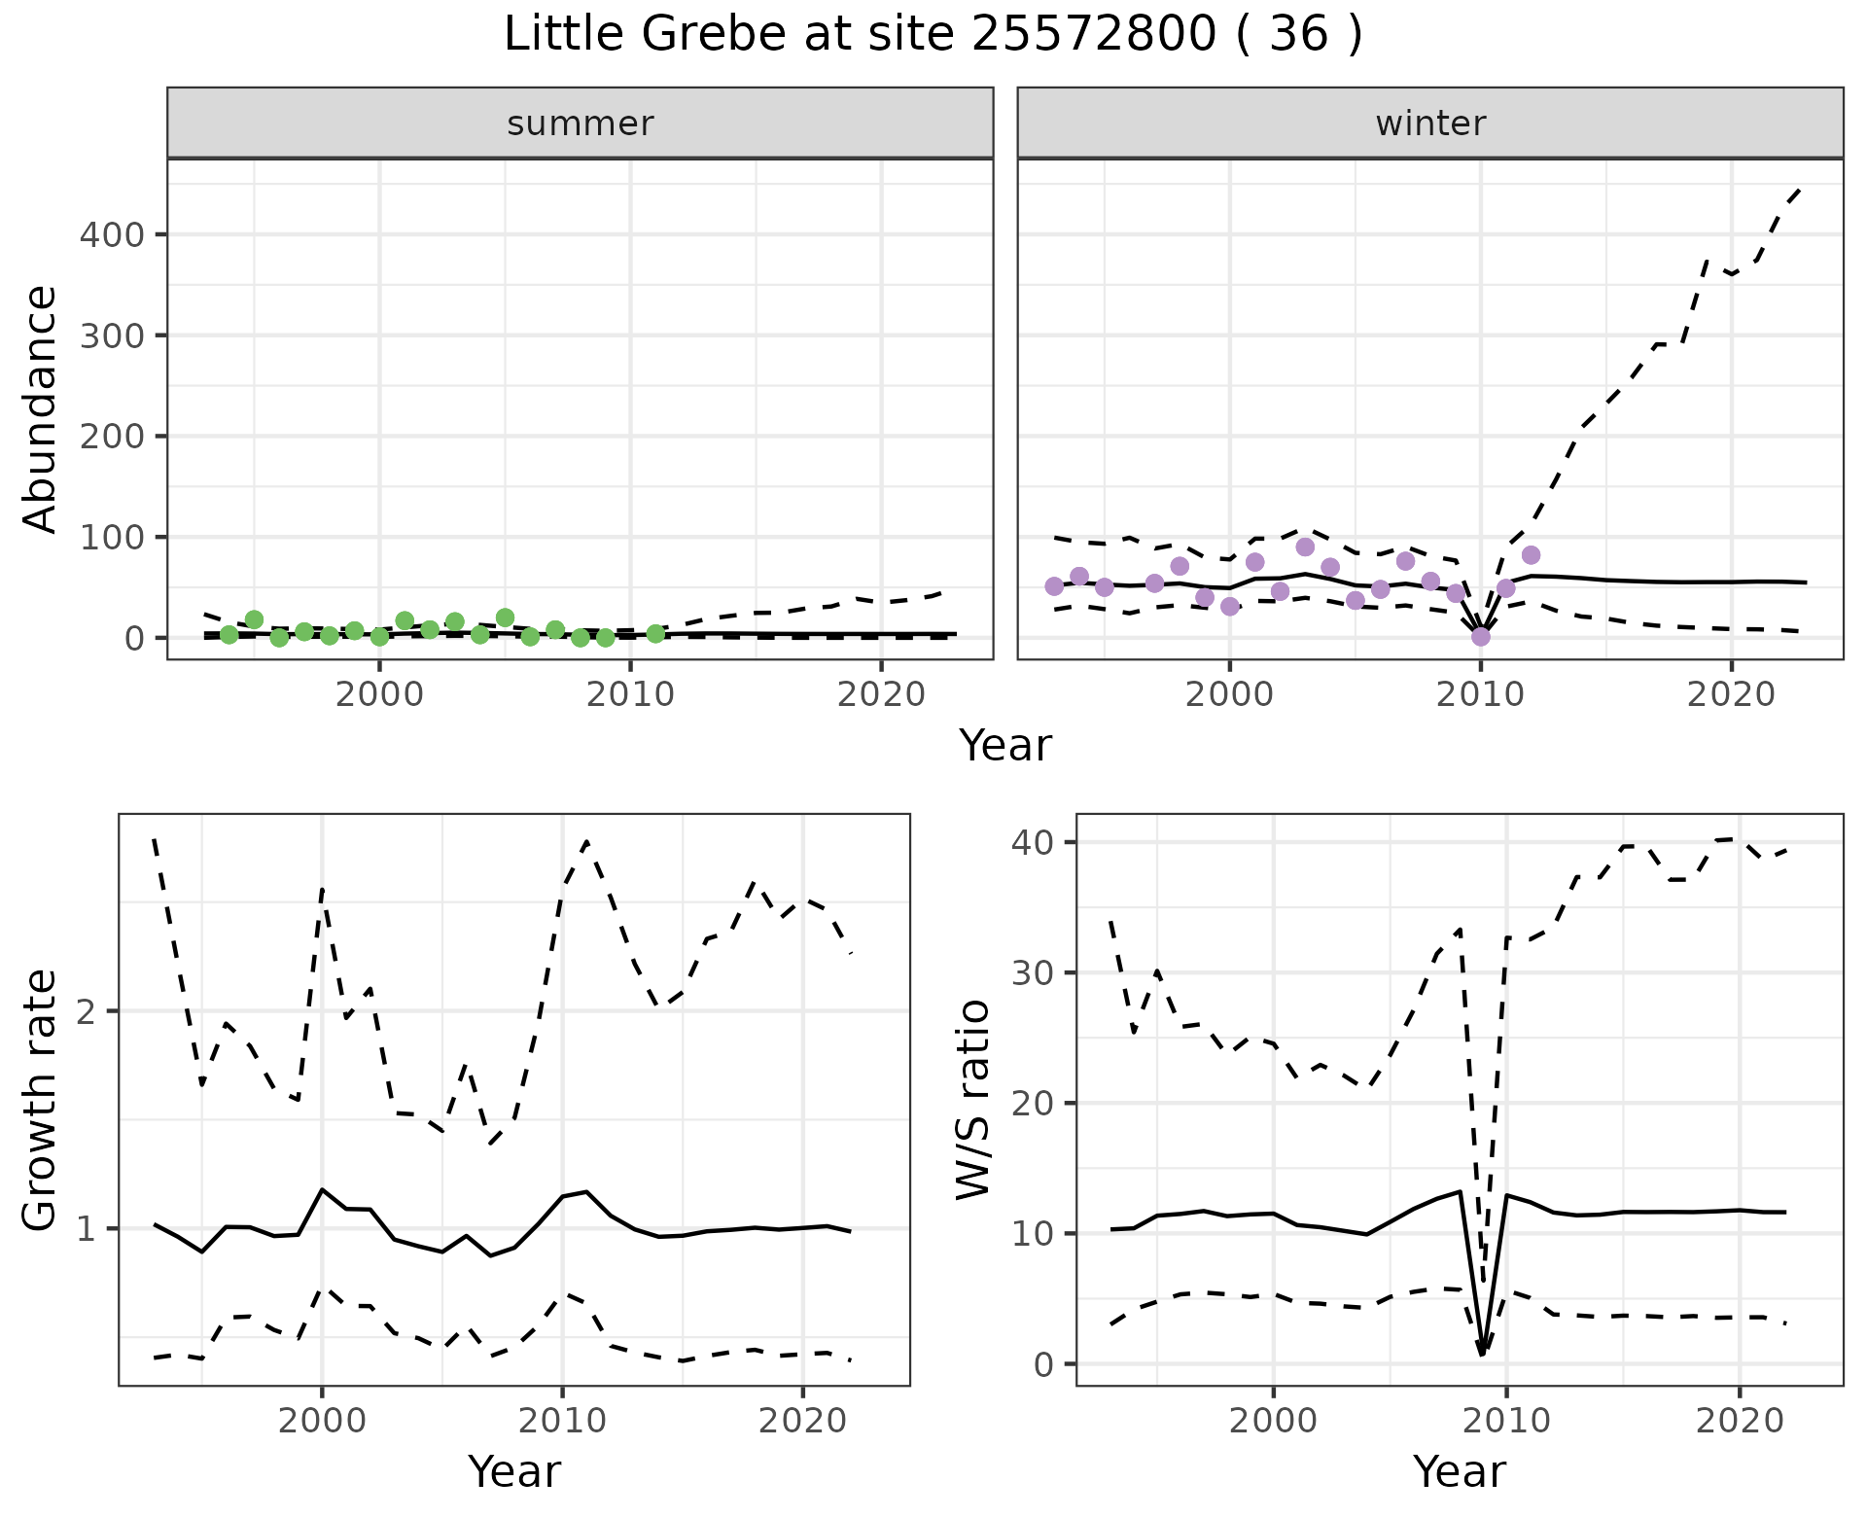Click the W/S ratio dip minimum near 2009
1867x1517 pixels.
(x=1482, y=1354)
